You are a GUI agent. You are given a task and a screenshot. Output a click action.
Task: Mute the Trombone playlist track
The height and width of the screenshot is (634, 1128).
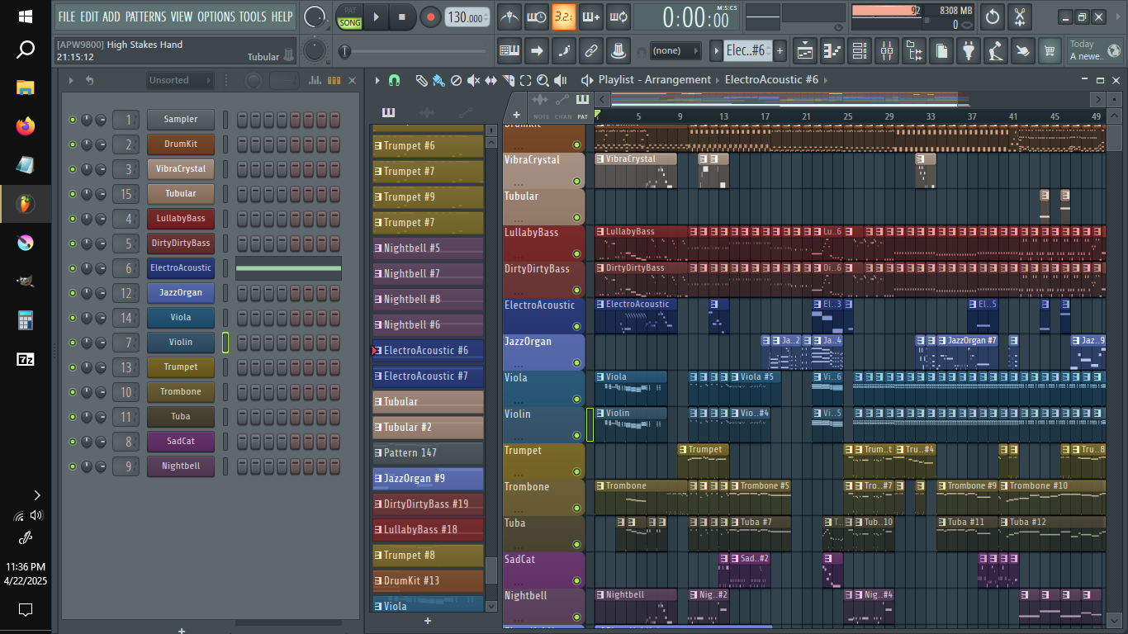pyautogui.click(x=577, y=509)
